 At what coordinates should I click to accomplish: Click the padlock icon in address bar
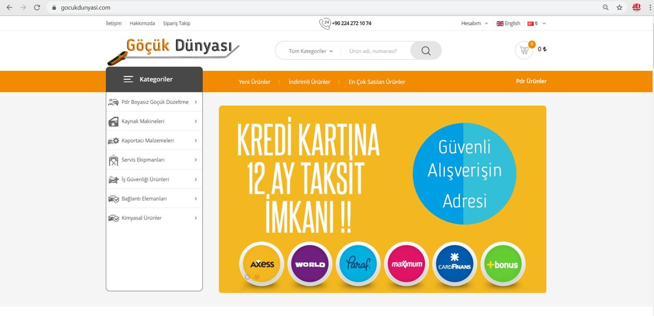(x=54, y=8)
